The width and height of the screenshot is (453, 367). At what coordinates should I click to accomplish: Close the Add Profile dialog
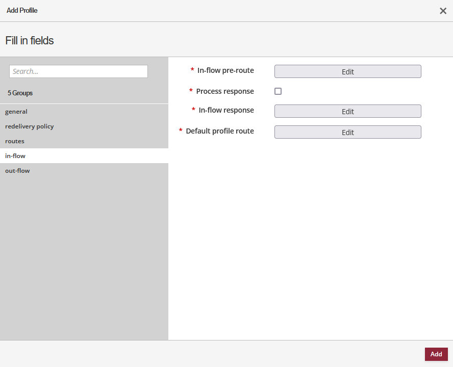click(443, 11)
